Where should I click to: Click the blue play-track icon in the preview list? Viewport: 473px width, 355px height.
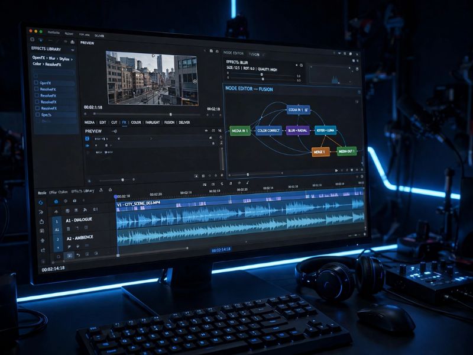click(88, 146)
